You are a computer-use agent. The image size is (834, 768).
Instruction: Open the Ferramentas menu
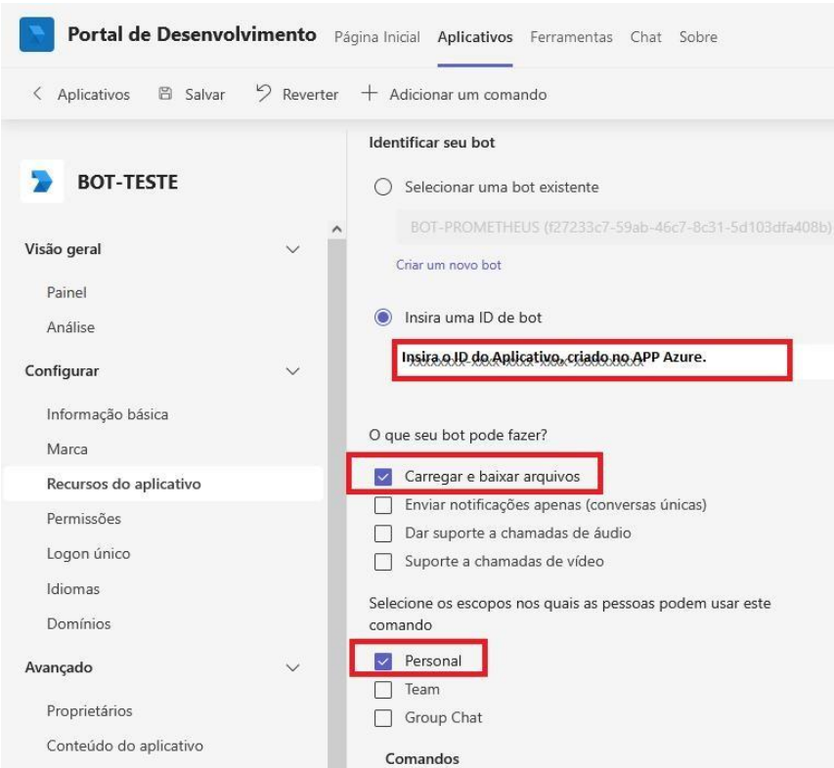[x=572, y=36]
